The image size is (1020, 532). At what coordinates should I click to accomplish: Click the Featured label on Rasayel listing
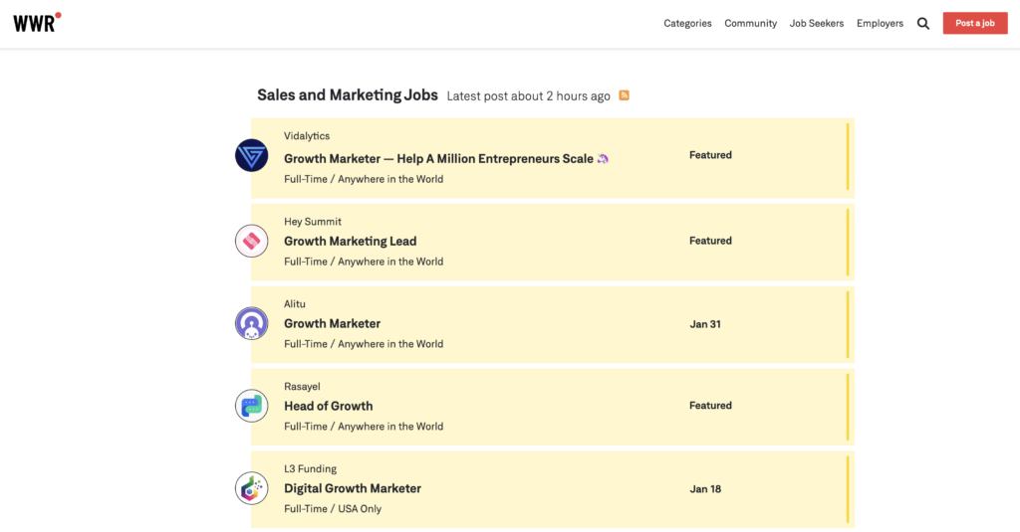tap(710, 406)
